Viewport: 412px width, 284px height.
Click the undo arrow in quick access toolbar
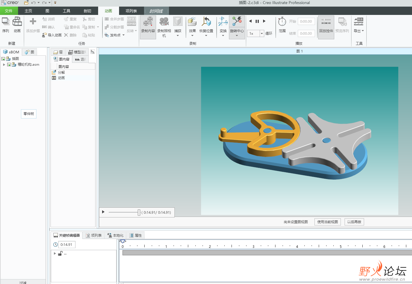click(x=33, y=3)
